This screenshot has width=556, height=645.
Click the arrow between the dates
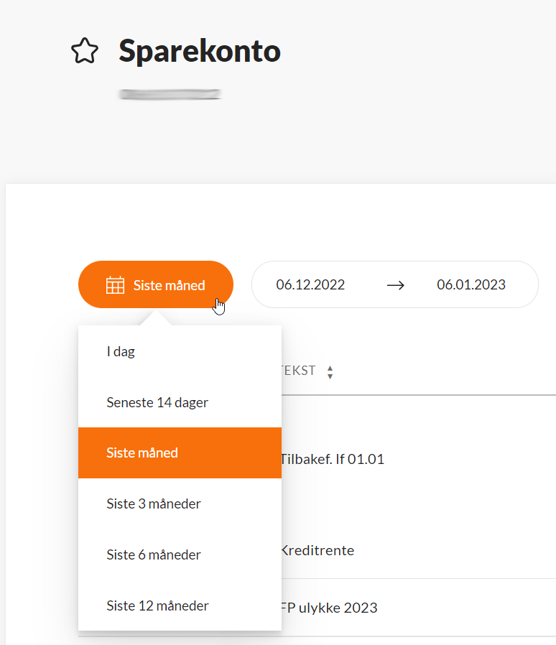click(395, 285)
